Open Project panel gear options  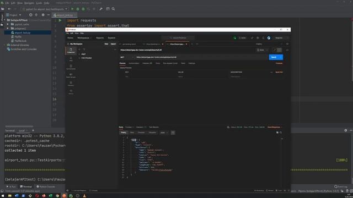pos(43,15)
